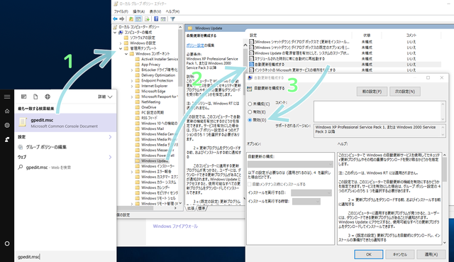This screenshot has height=262, width=454.
Task: Click the 前の設定(P) button
Action: (372, 92)
